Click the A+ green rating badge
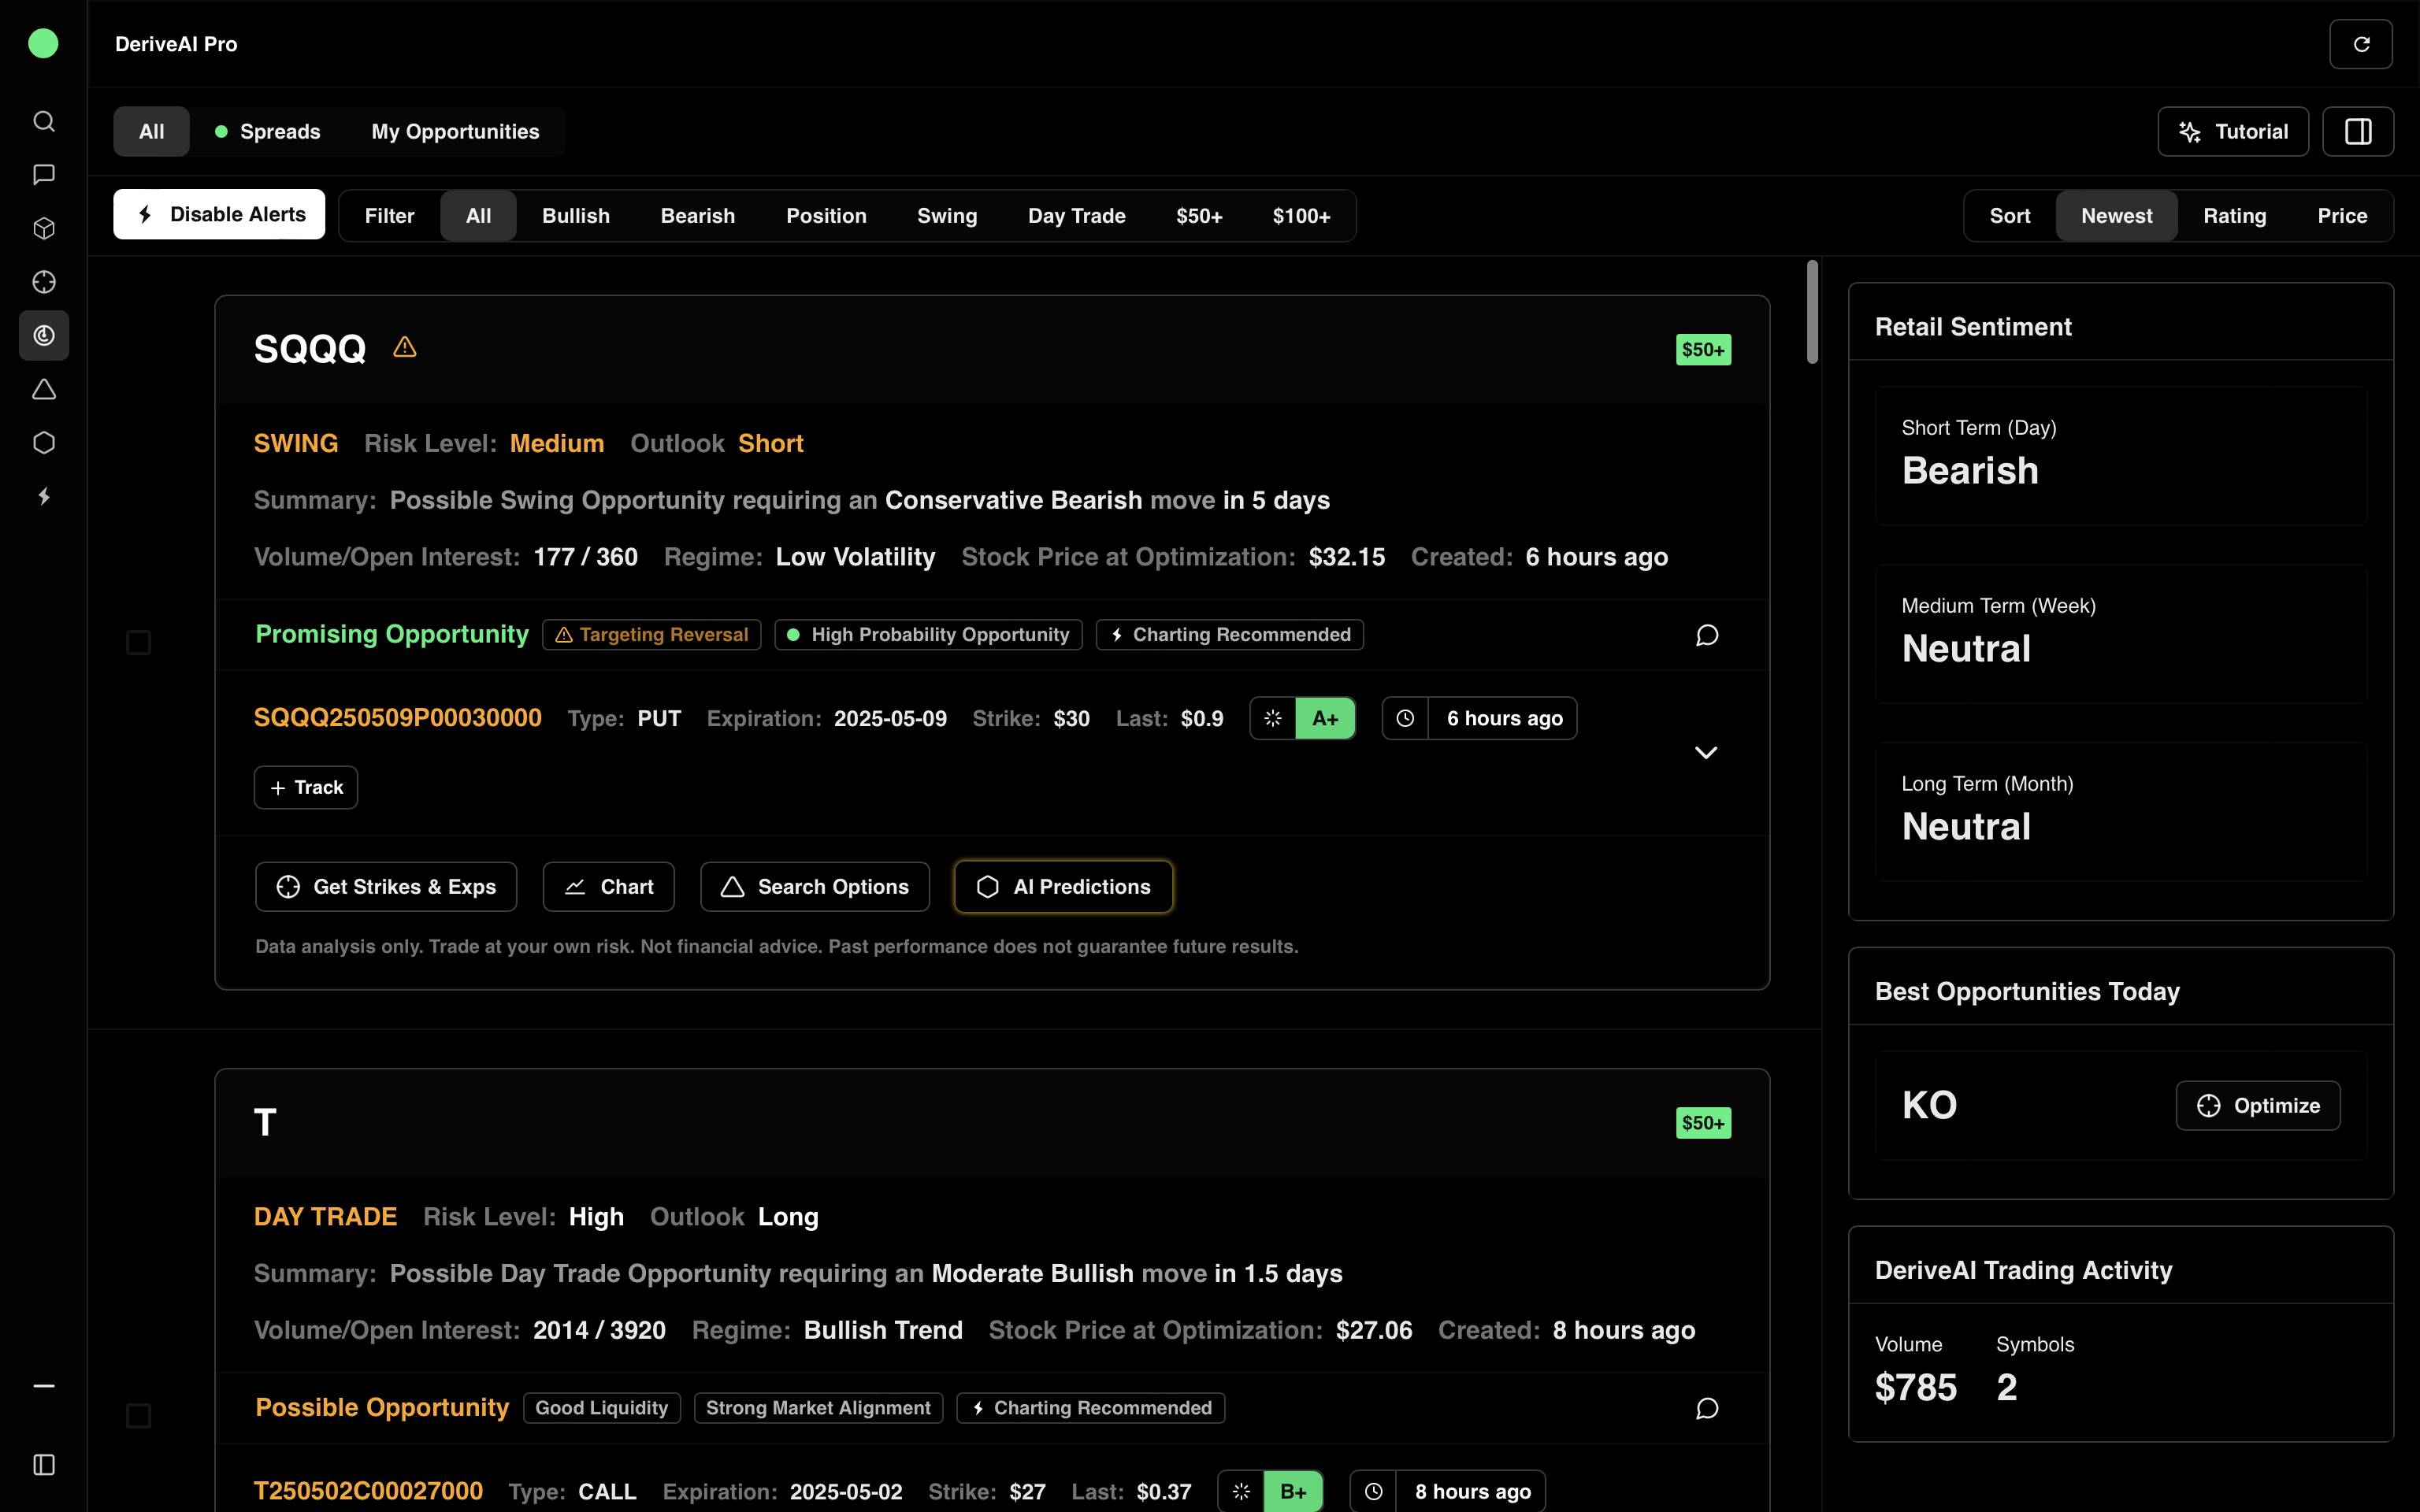This screenshot has width=2420, height=1512. click(1324, 718)
